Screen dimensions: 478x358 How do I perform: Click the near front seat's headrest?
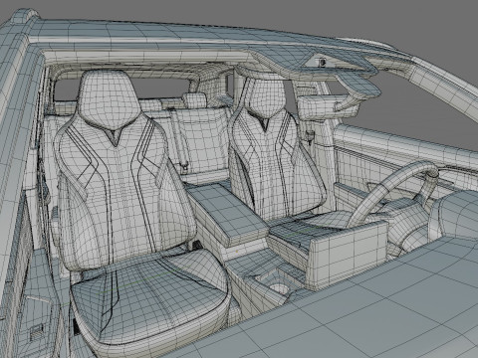point(109,100)
